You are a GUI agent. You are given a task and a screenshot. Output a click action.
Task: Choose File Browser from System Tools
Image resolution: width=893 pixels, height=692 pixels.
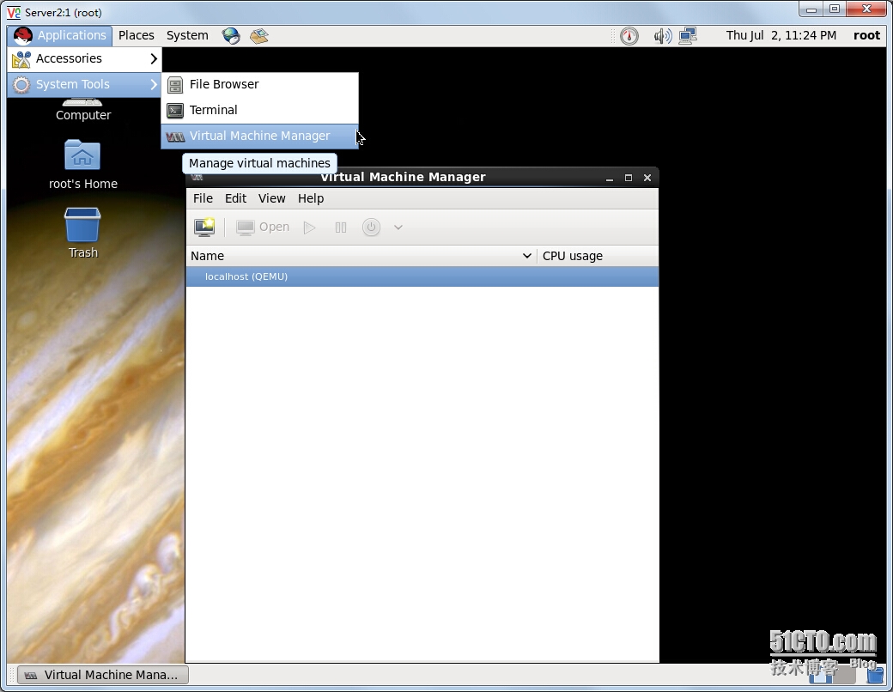point(259,84)
